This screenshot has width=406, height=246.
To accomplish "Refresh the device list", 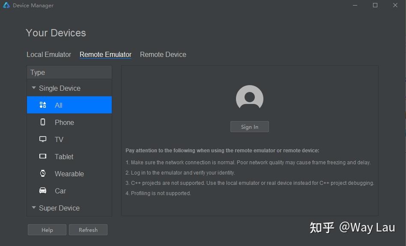I will (x=88, y=230).
